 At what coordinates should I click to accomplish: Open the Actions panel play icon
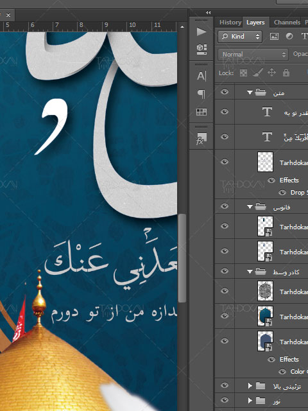201,32
